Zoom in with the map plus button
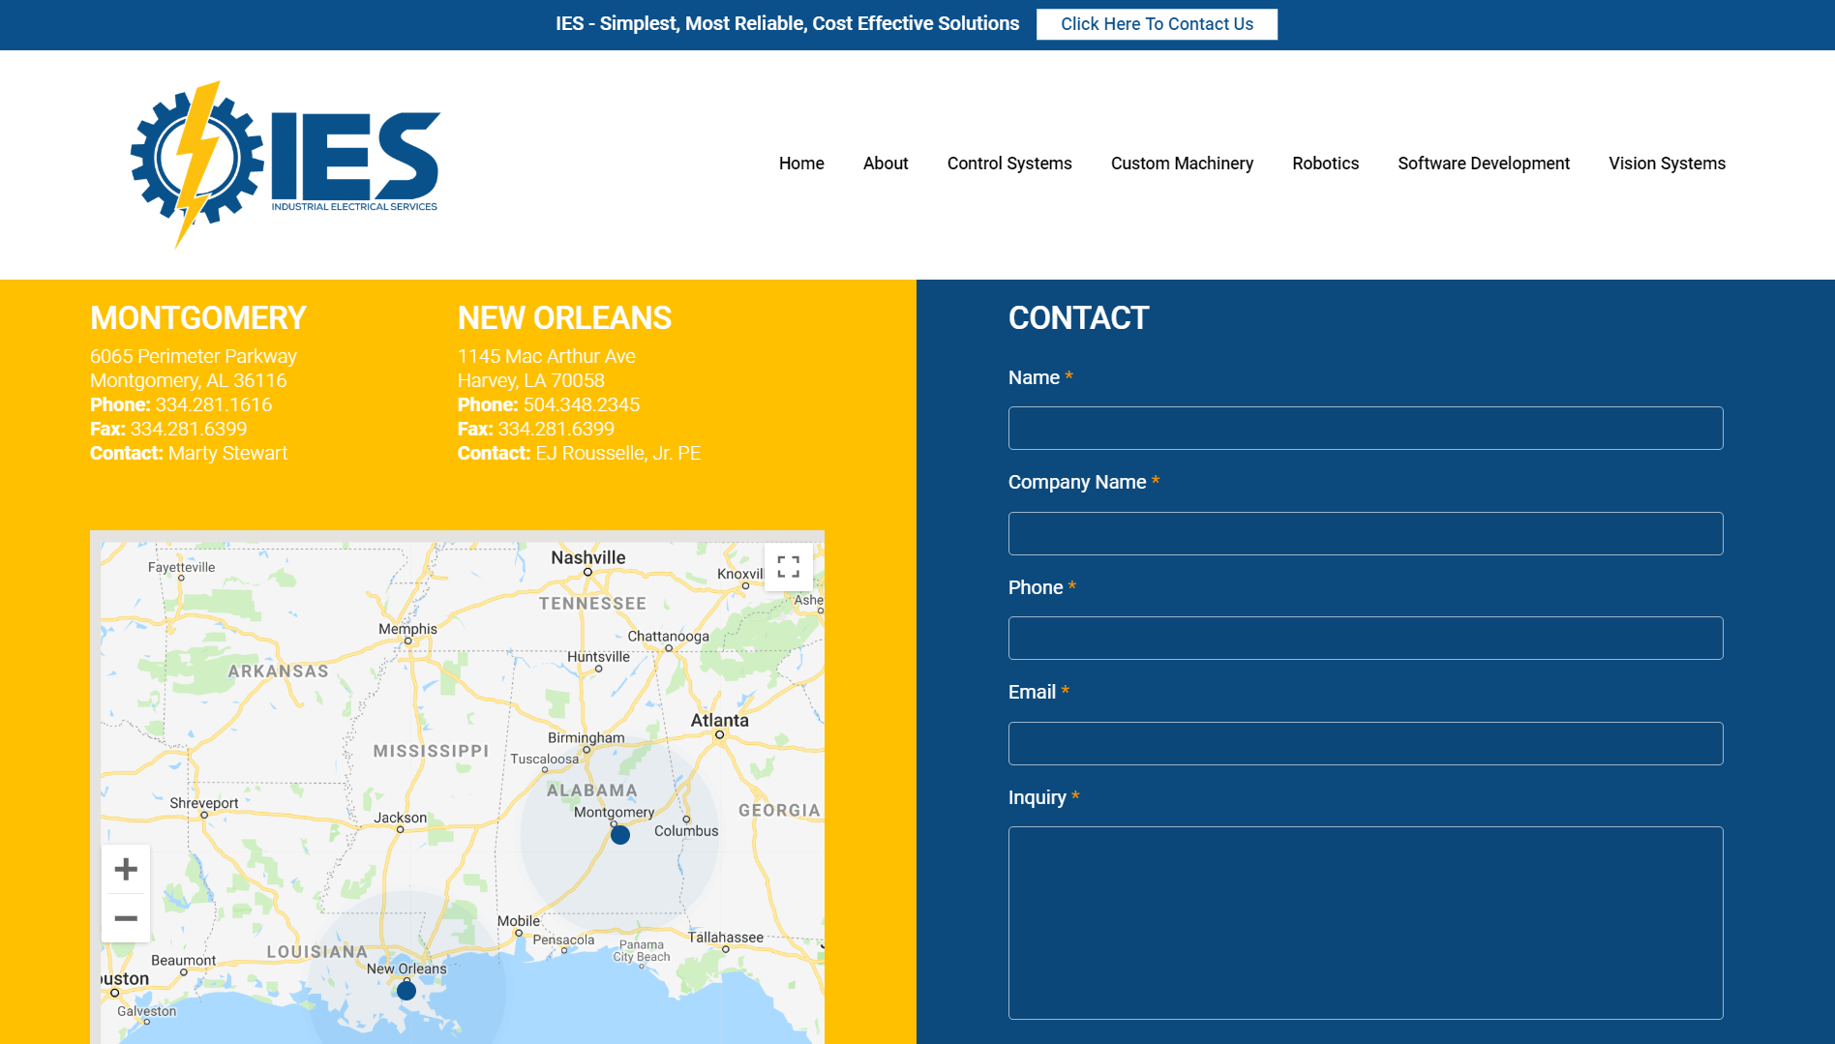Screen dimensions: 1835x1044 (126, 869)
